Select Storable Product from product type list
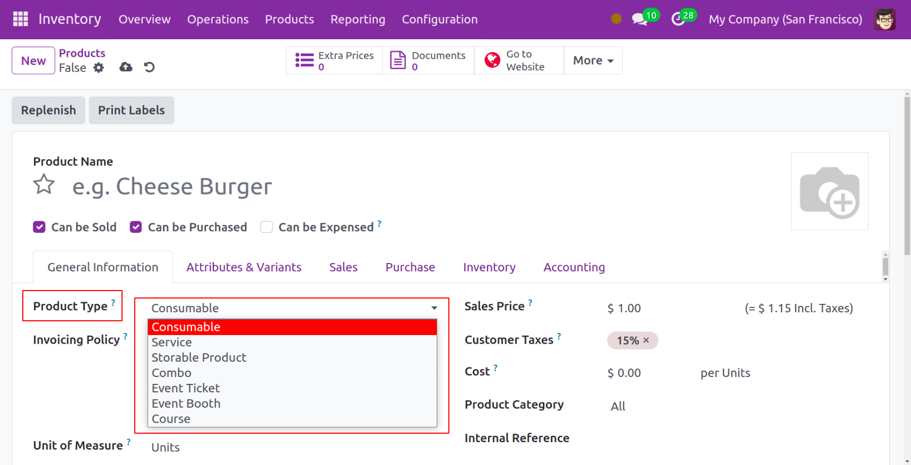This screenshot has width=911, height=465. pyautogui.click(x=199, y=358)
